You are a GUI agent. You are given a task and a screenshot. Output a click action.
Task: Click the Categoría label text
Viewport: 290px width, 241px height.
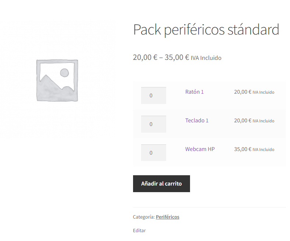[x=144, y=217]
